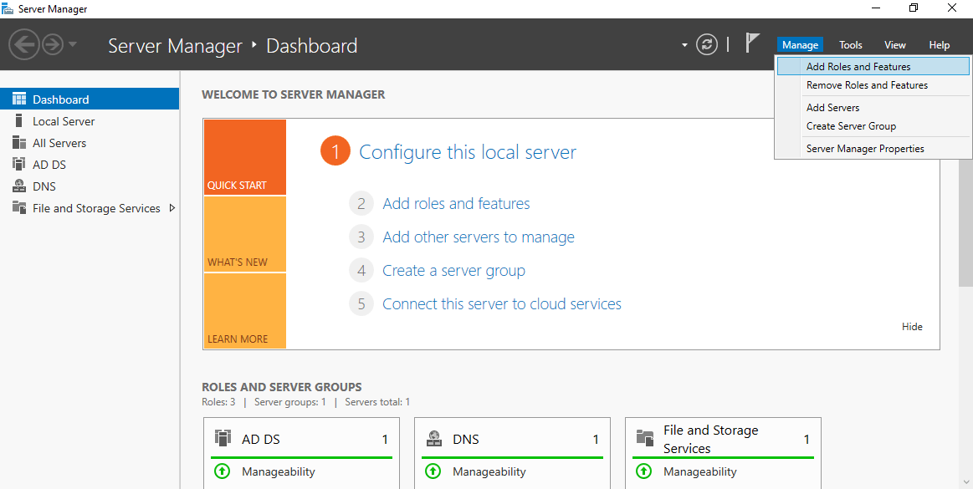Open navigation history dropdown beside forward arrow
Image resolution: width=973 pixels, height=489 pixels.
tap(73, 44)
